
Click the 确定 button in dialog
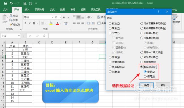[147, 85]
